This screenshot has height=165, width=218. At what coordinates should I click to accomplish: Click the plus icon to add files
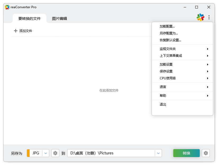[16, 31]
